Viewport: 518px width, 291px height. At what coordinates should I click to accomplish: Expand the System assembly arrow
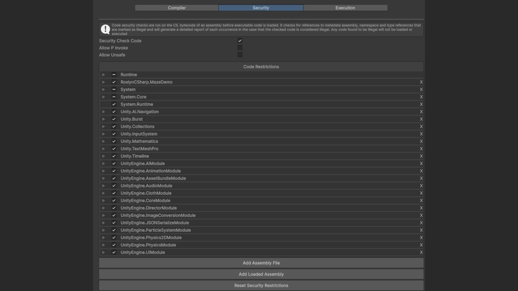tap(104, 90)
